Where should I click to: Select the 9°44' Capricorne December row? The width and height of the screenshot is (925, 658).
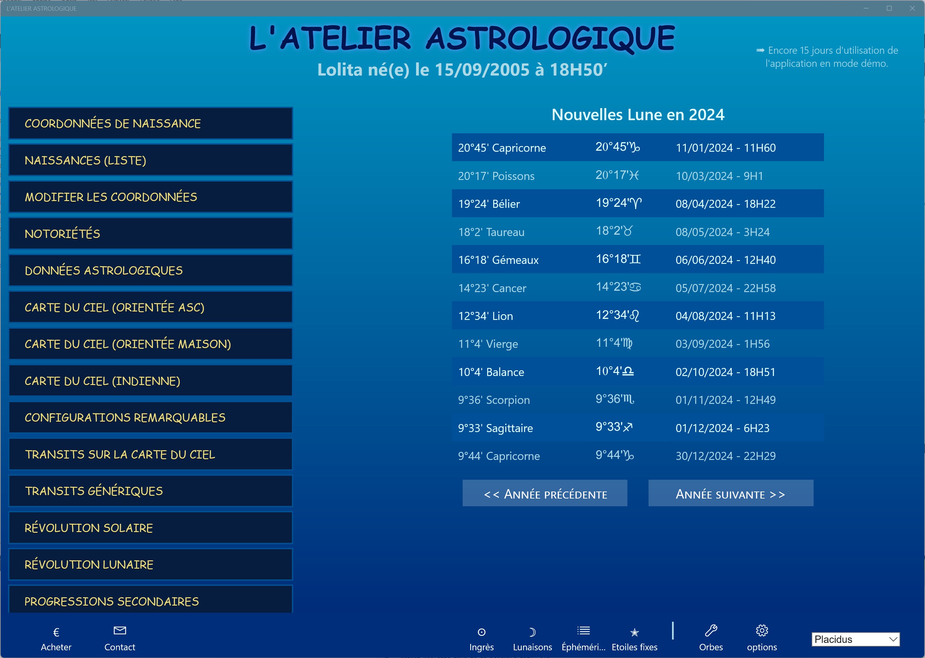637,456
